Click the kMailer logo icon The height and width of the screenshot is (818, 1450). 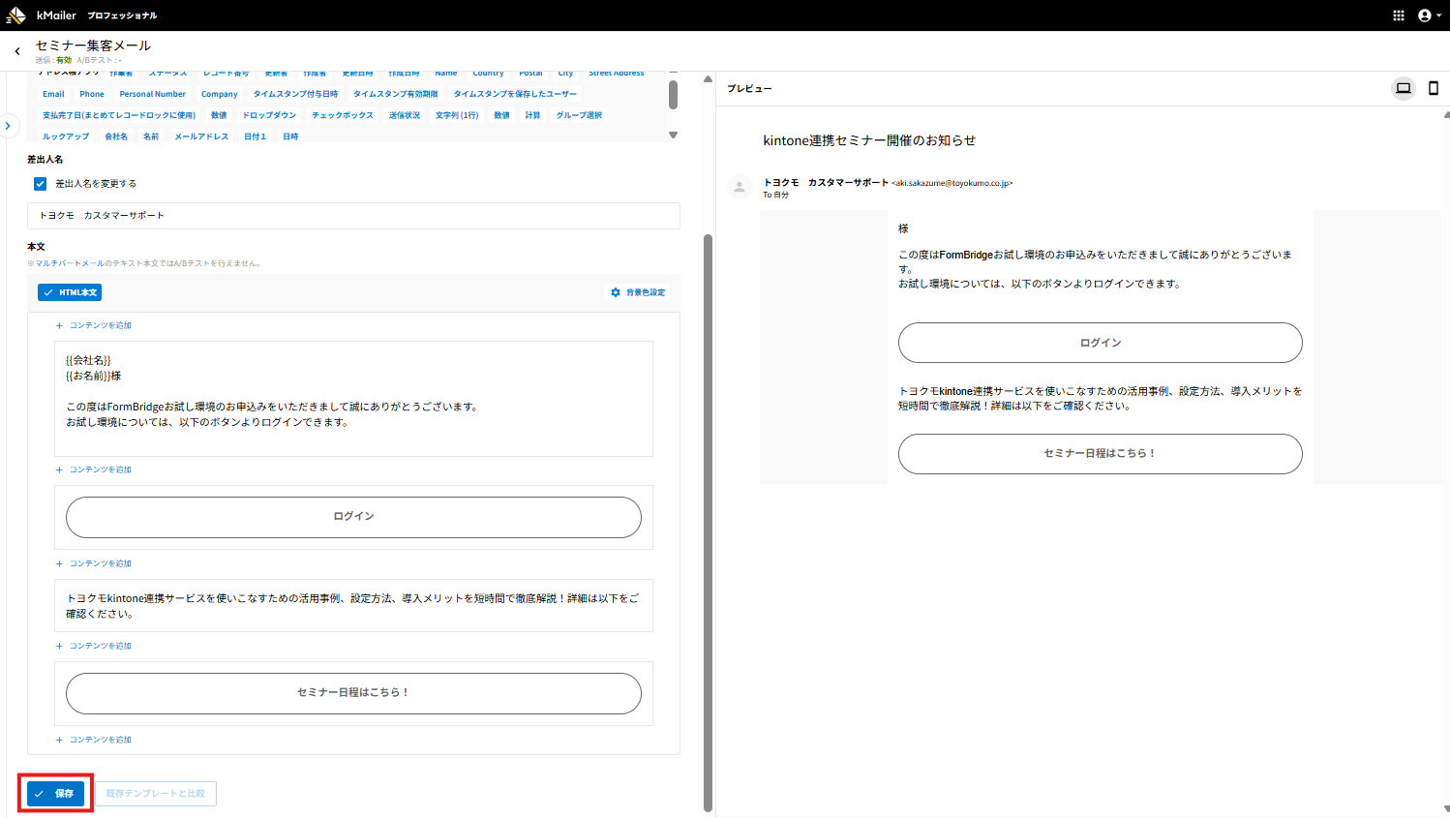[16, 15]
